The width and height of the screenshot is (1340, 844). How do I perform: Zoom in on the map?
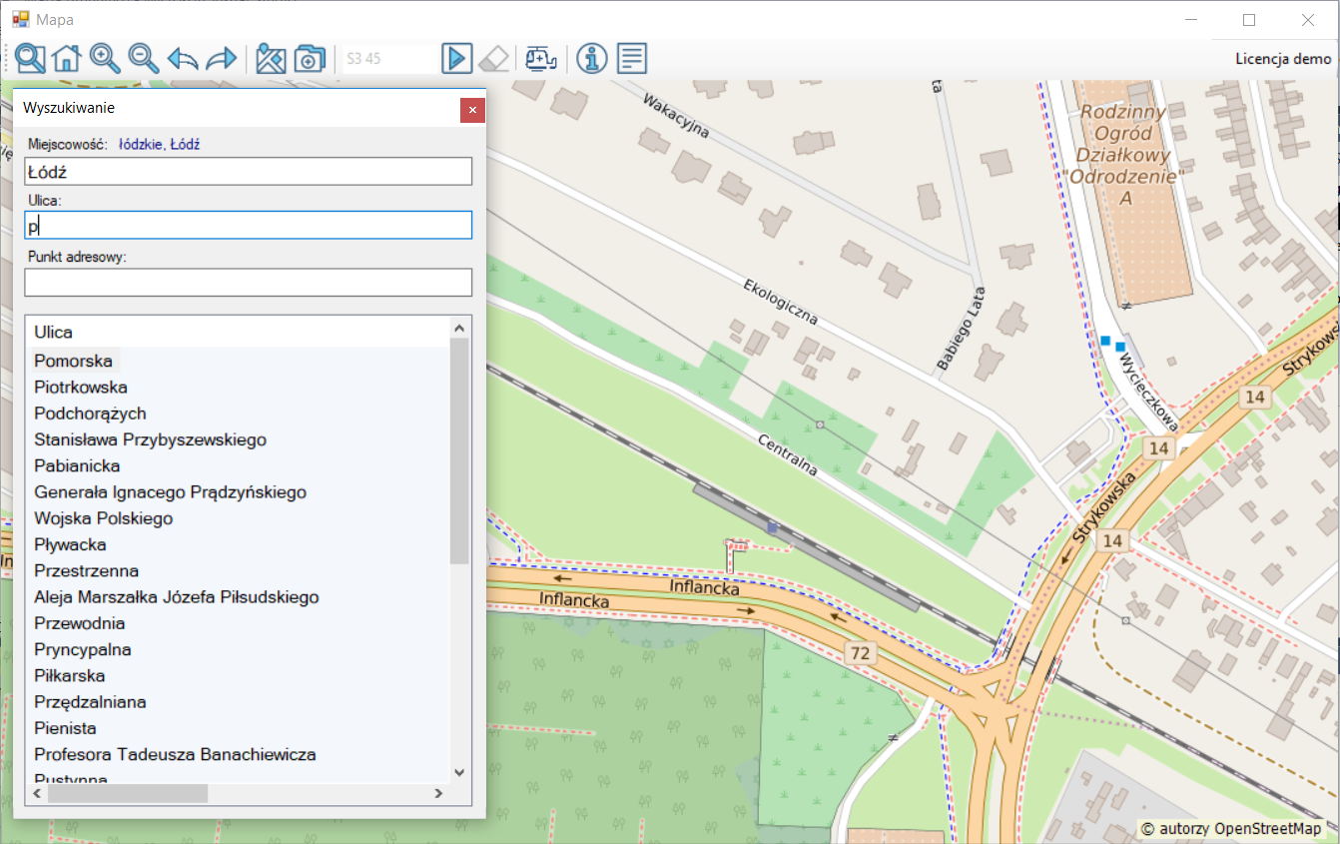[x=105, y=59]
